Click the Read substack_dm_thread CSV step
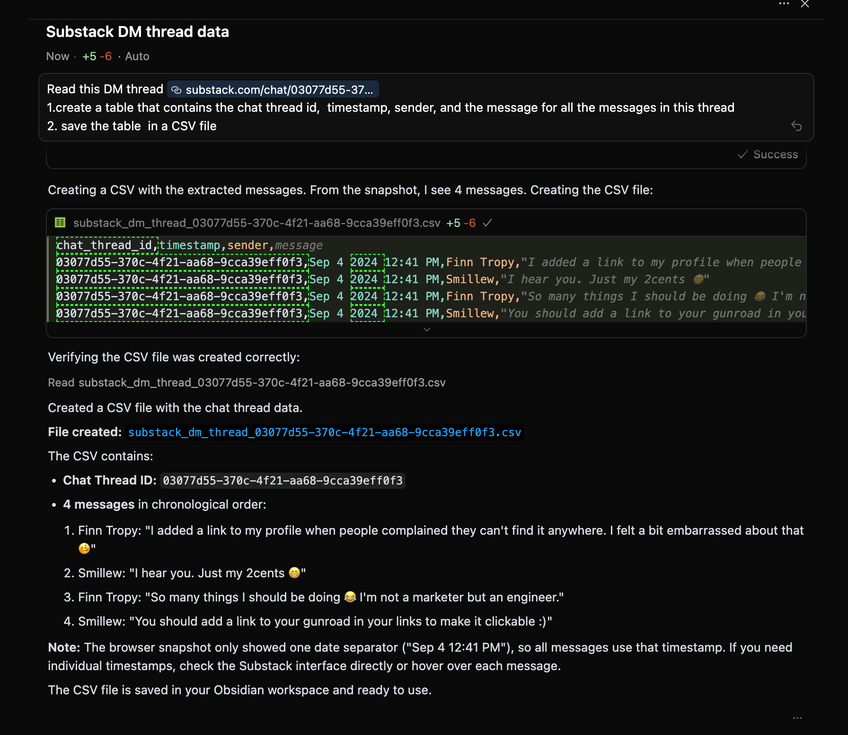Image resolution: width=848 pixels, height=735 pixels. pos(247,383)
